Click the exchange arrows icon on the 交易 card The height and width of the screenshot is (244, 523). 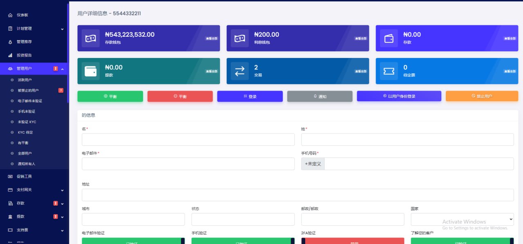tap(239, 71)
